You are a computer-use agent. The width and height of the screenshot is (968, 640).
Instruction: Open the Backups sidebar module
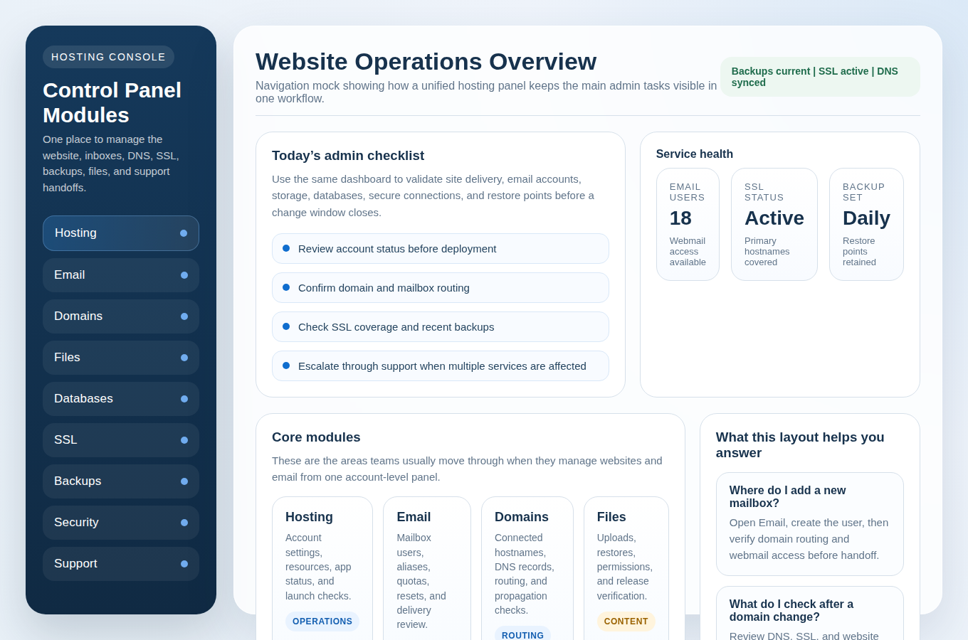click(x=121, y=481)
